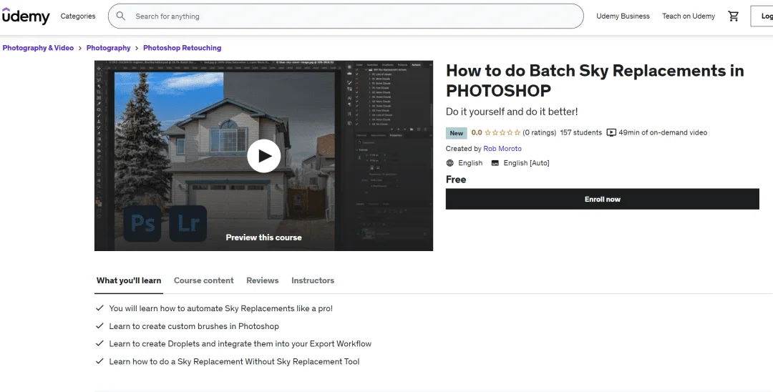Open the shopping cart icon
This screenshot has width=773, height=392.
click(734, 16)
